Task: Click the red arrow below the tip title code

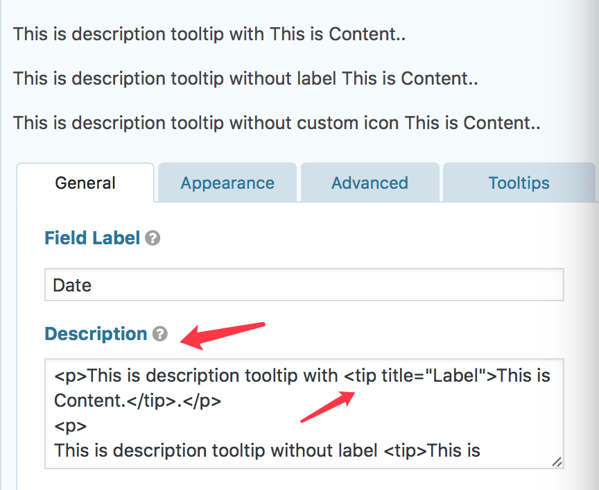Action: 327,407
